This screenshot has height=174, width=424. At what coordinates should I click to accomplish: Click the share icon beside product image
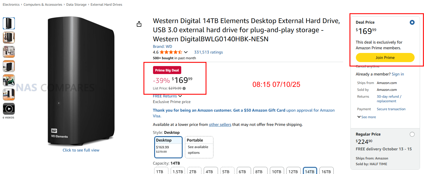click(139, 24)
